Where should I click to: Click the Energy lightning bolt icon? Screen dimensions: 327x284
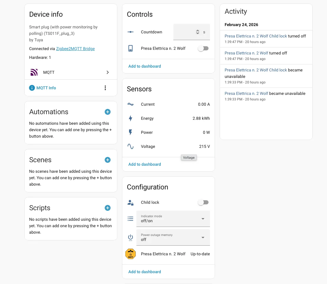(x=130, y=118)
